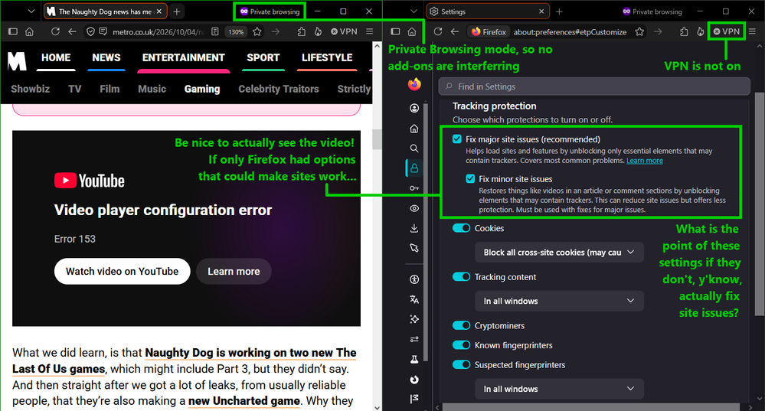
Task: Open downloads section in Settings sidebar
Action: click(414, 228)
